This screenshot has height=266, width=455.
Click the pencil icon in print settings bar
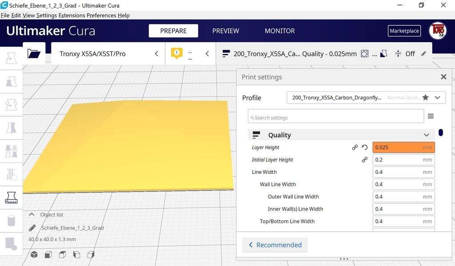(x=423, y=54)
